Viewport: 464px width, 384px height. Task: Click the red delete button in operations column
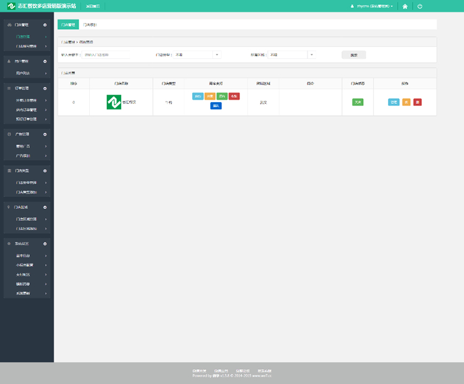tap(418, 102)
